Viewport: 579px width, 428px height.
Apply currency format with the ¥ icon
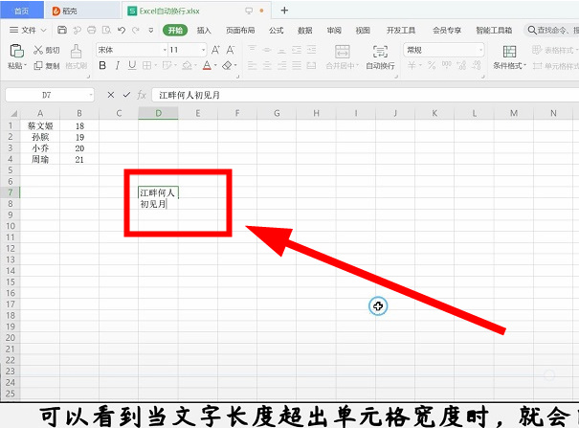[x=412, y=65]
